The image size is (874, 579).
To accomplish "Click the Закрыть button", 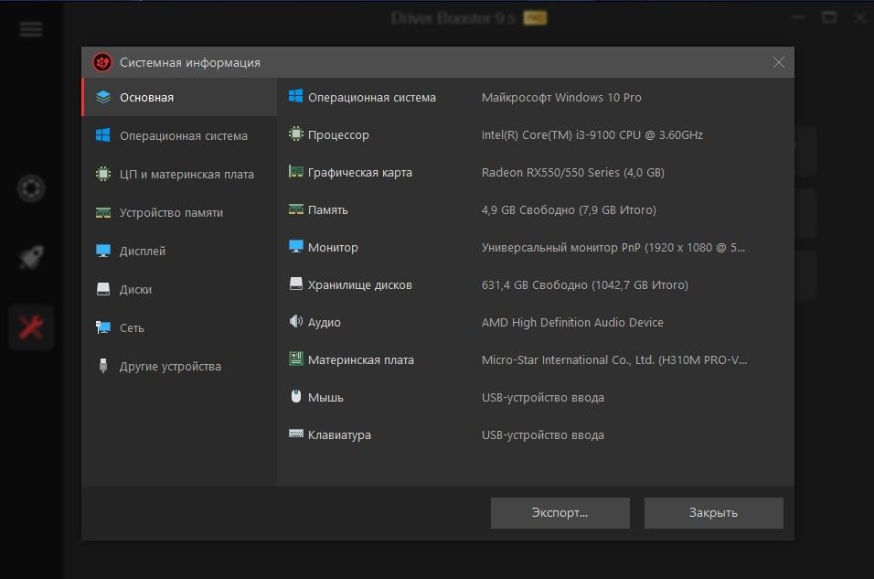I will [x=713, y=512].
